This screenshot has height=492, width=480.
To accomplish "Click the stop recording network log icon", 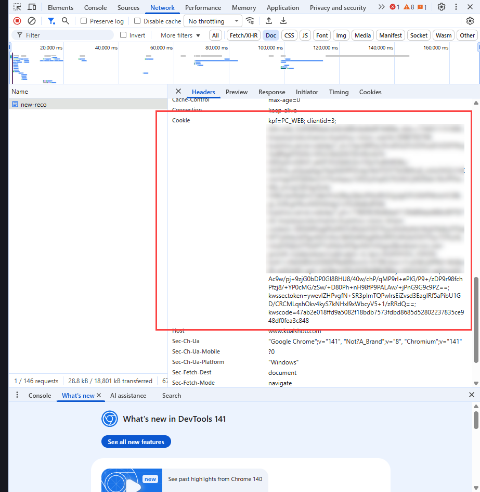I will coord(17,21).
